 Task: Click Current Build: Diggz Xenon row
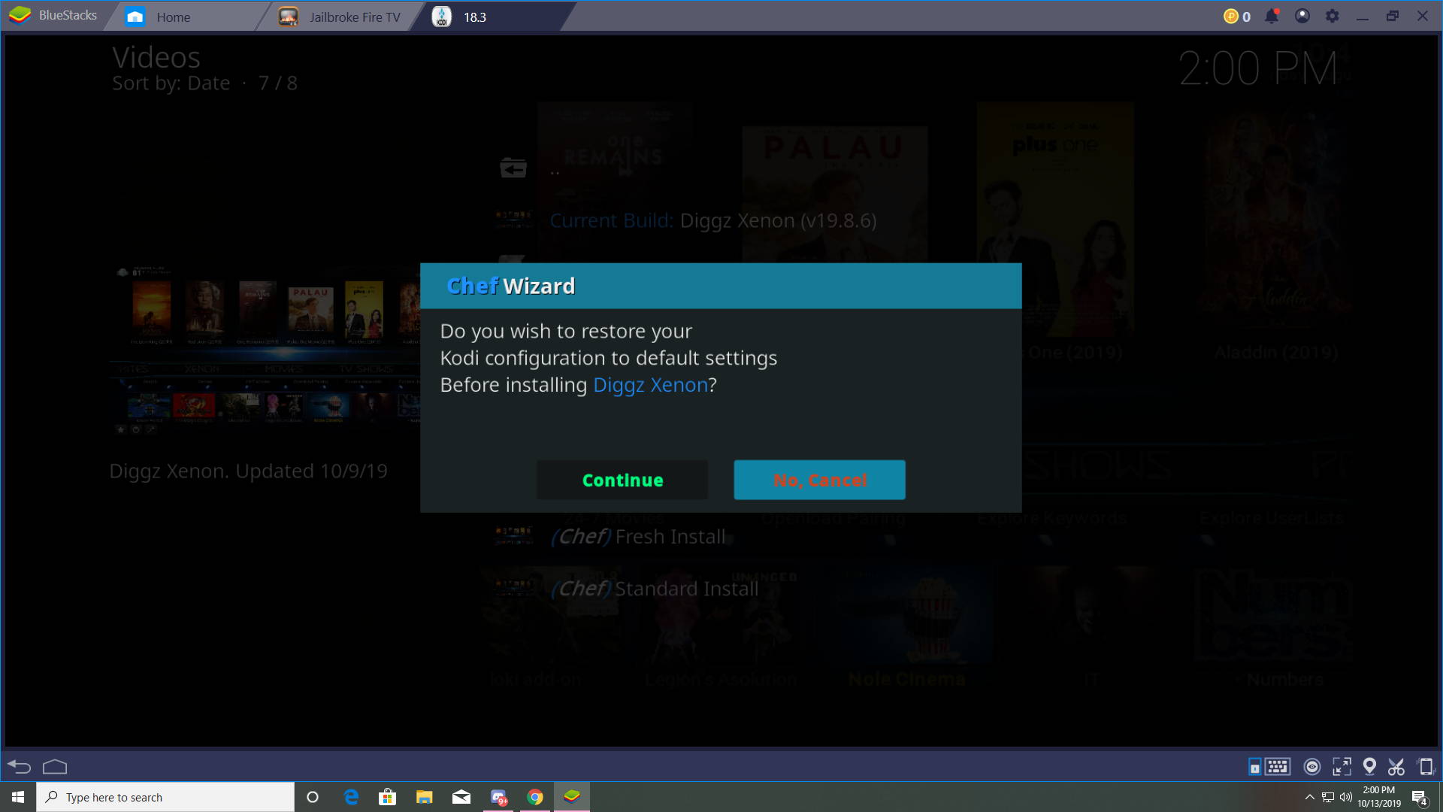tap(712, 220)
